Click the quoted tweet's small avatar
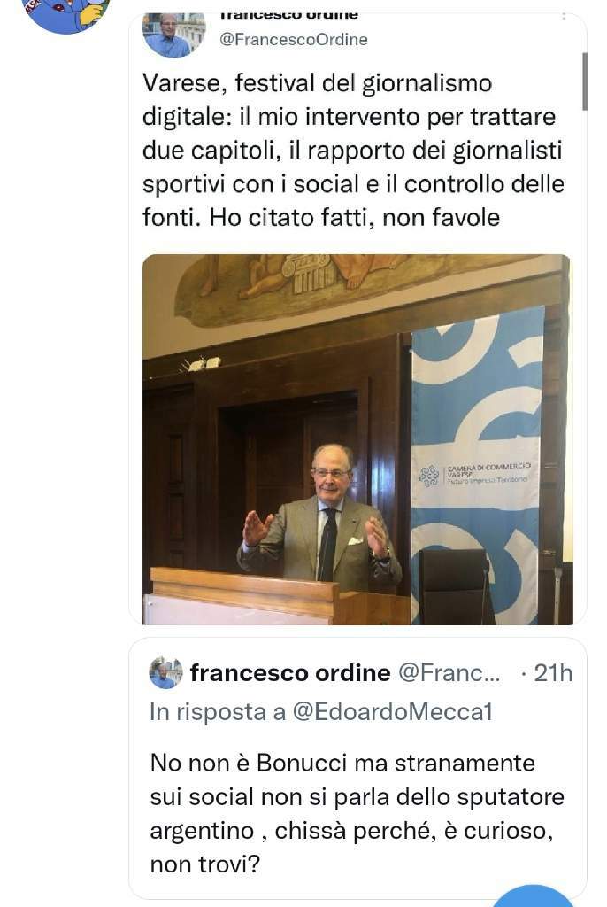Viewport: 607px width, 907px height. click(x=166, y=673)
